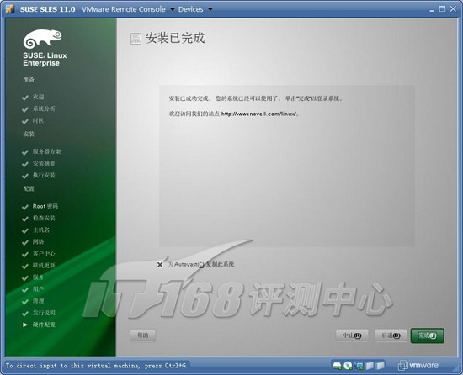Open the http://www.novell.com/linux/ link
The image size is (463, 375).
(258, 114)
